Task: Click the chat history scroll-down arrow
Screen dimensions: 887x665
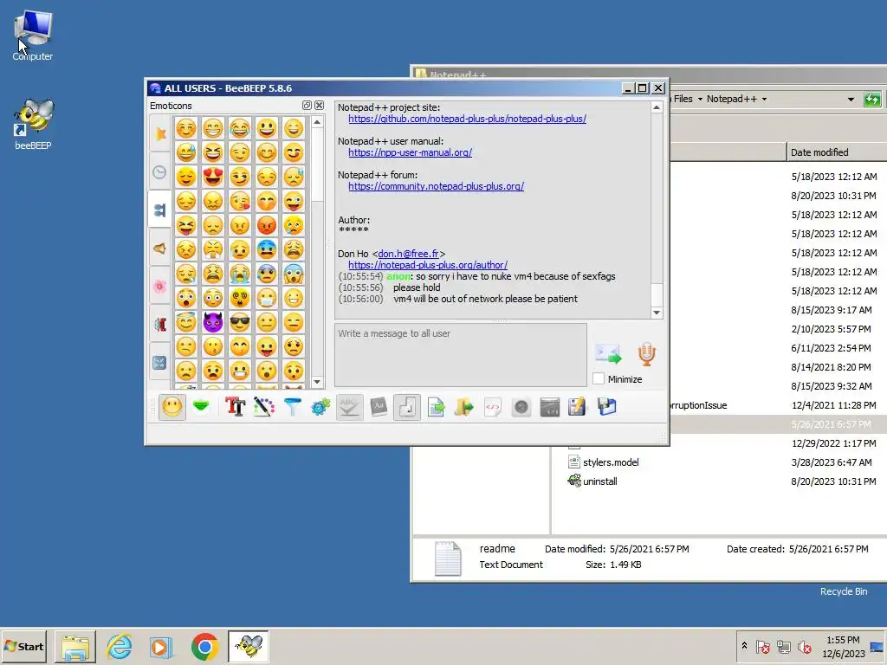Action: pos(657,313)
